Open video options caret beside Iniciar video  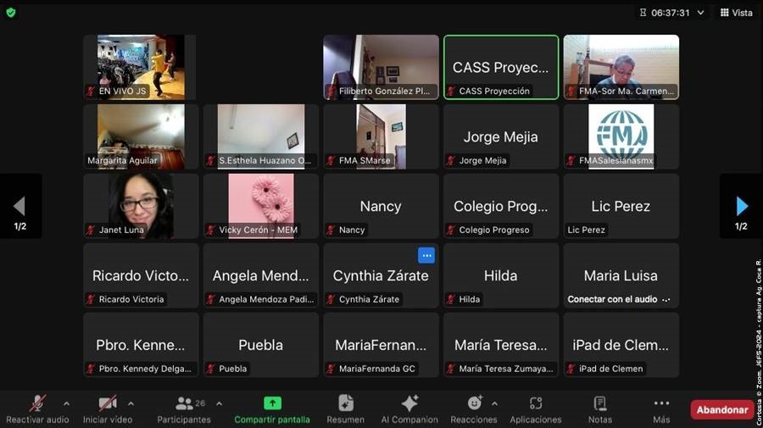coord(131,403)
